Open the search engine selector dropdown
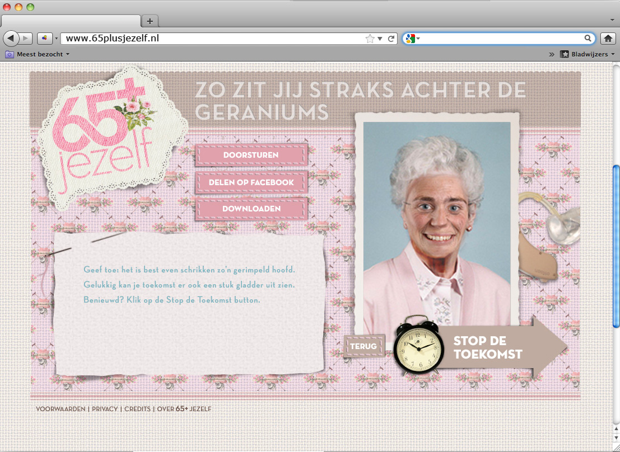This screenshot has width=620, height=452. pyautogui.click(x=412, y=39)
